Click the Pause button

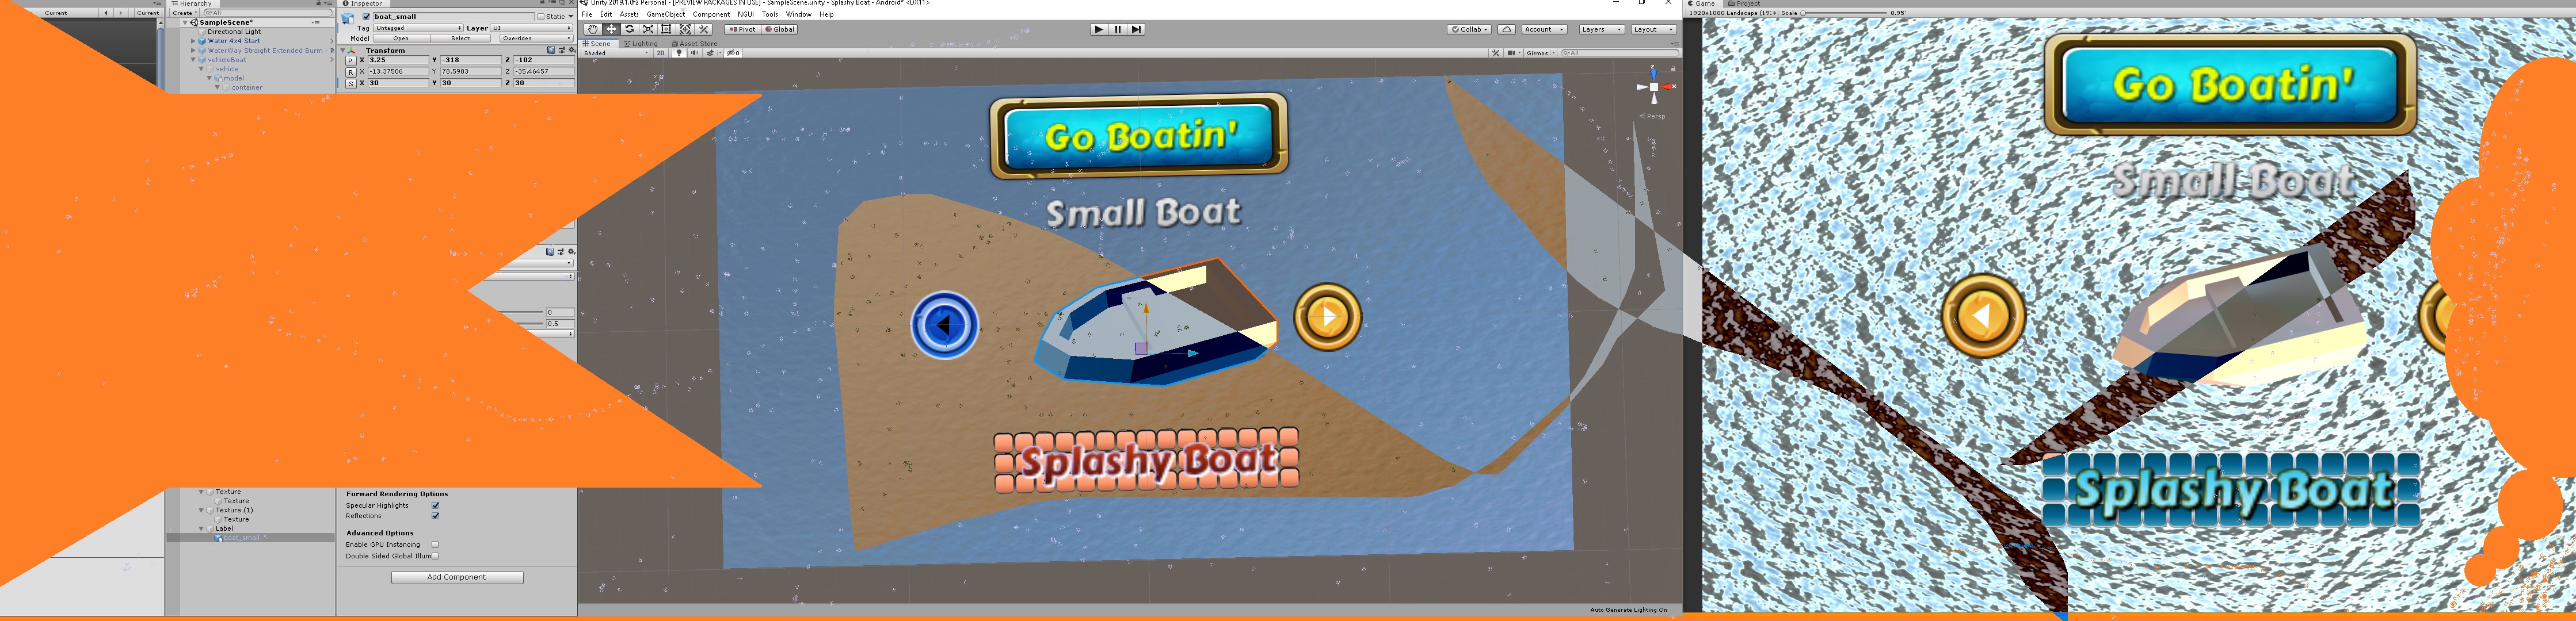(1117, 29)
